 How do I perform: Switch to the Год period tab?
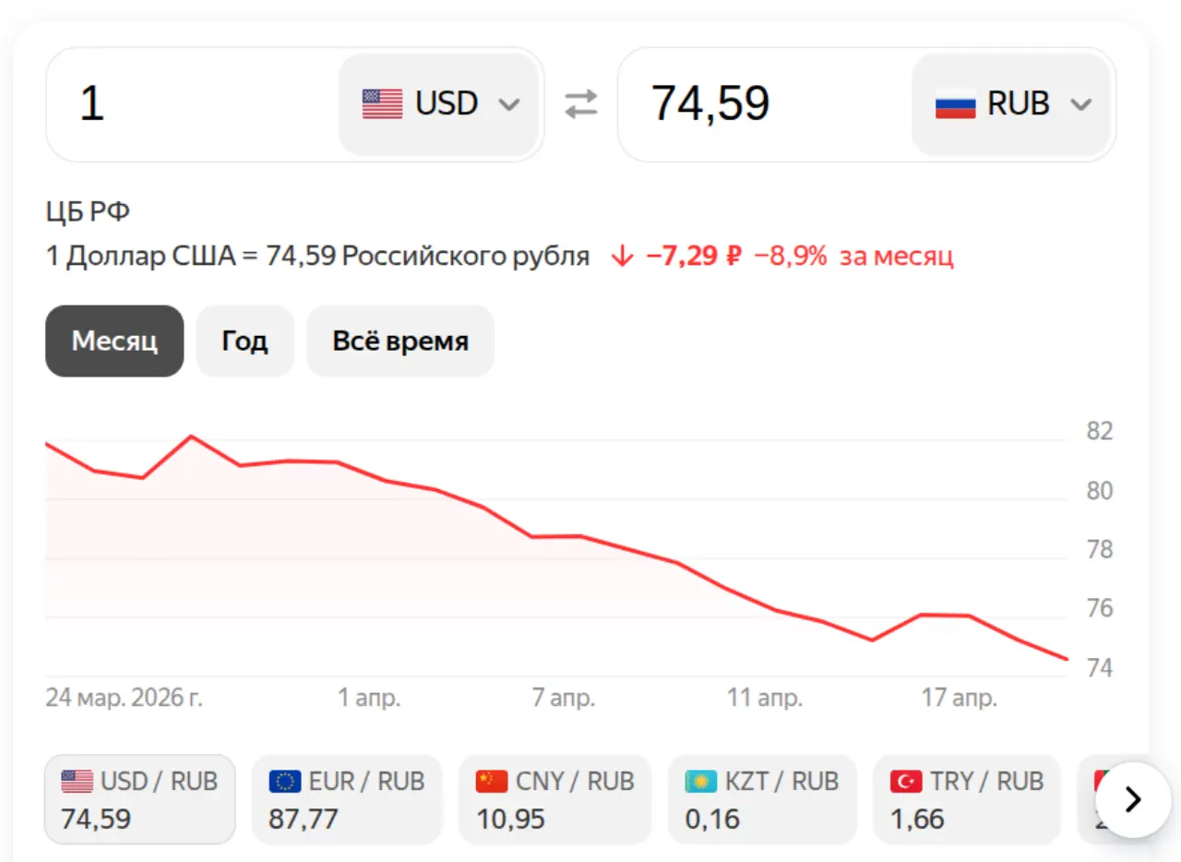(x=245, y=341)
